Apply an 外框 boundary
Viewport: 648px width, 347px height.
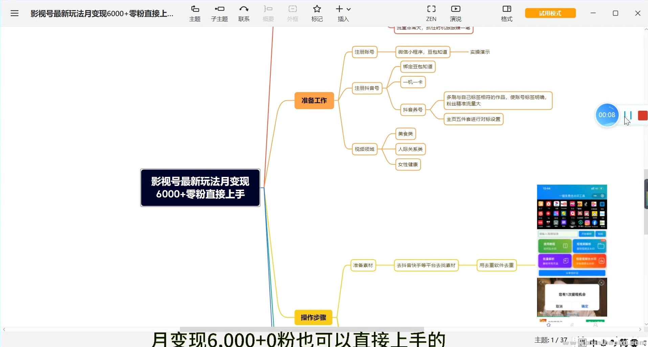point(292,13)
